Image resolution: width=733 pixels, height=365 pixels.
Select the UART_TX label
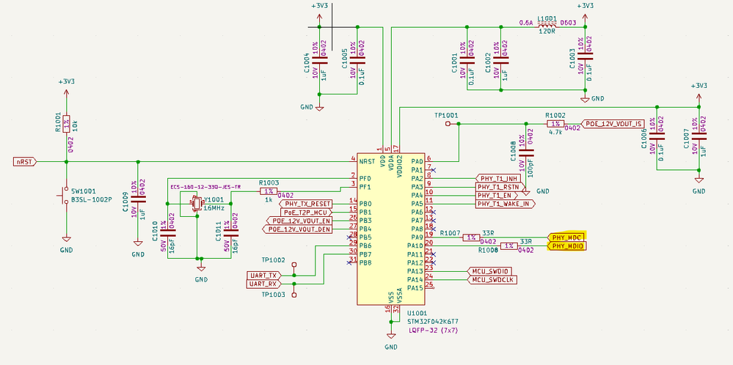click(x=263, y=275)
